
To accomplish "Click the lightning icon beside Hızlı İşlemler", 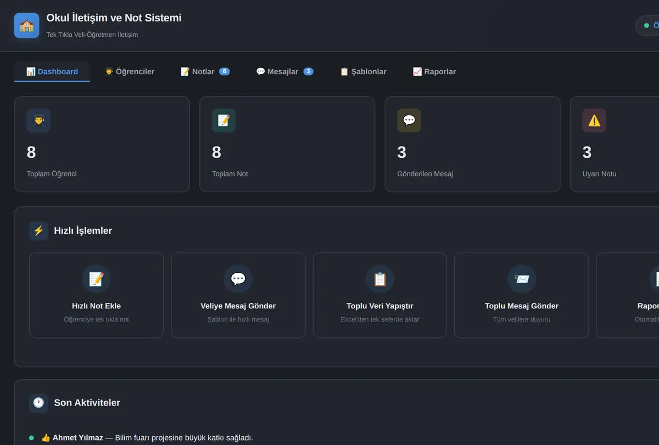I will pos(38,230).
